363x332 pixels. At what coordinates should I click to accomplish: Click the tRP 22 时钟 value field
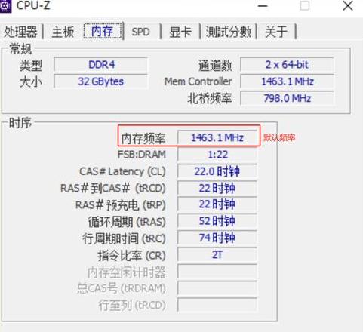click(x=217, y=204)
